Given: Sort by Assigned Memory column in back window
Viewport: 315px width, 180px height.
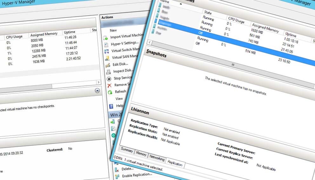Looking at the screenshot, I should pos(44,34).
